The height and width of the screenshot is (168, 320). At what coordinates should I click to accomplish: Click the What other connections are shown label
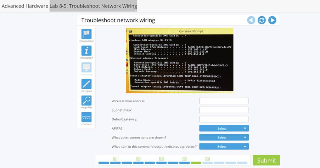click(x=139, y=137)
